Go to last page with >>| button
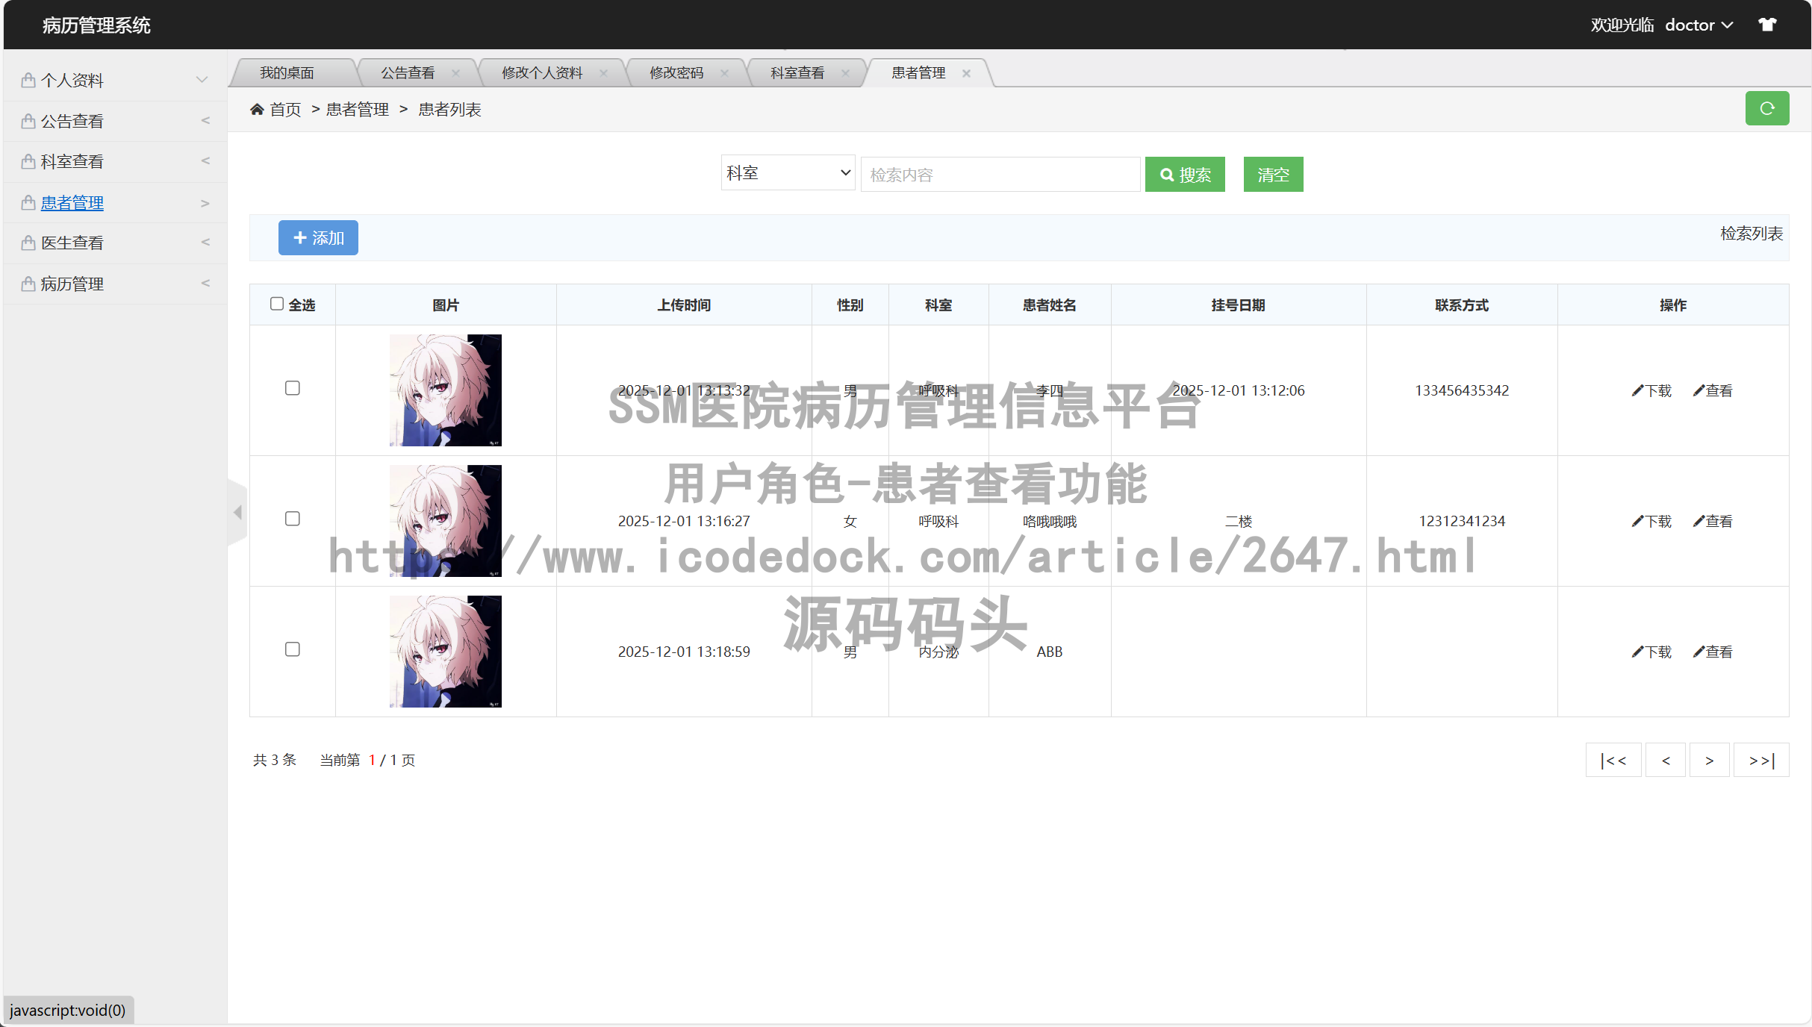This screenshot has height=1027, width=1812. point(1760,761)
